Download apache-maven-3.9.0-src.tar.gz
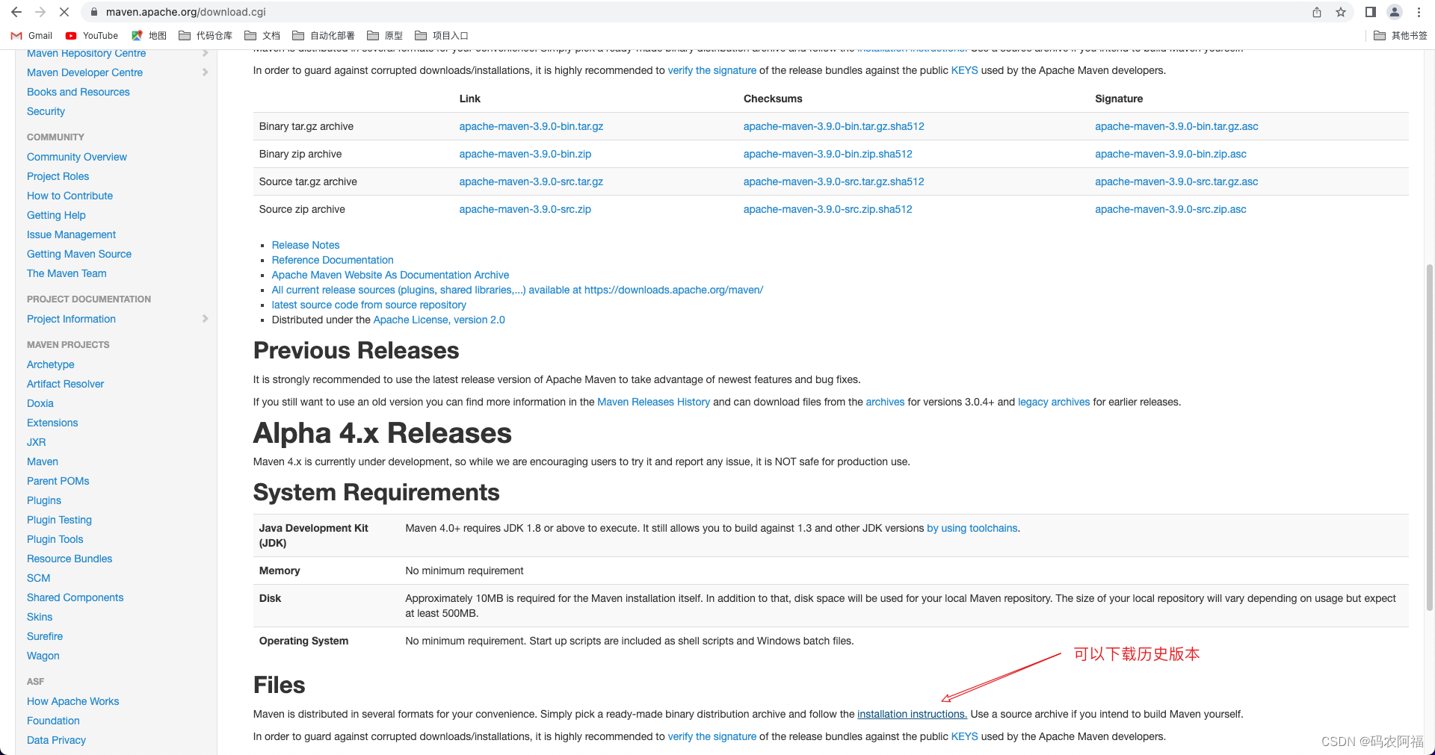The image size is (1435, 755). click(x=531, y=181)
